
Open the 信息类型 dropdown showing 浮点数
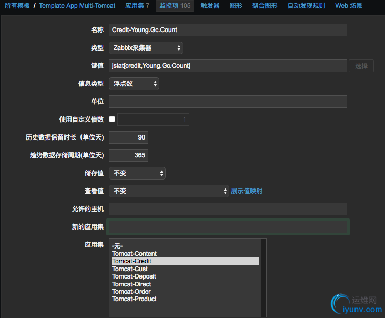pos(134,84)
